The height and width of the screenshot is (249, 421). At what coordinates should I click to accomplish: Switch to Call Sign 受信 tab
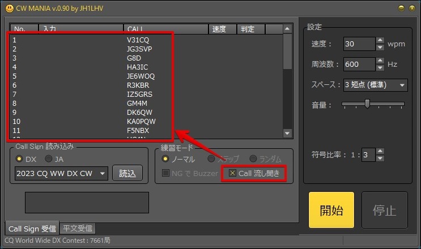[x=32, y=229]
